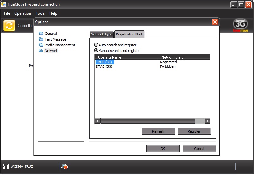This screenshot has width=260, height=175.
Task: Click the signal strength bars icon
Action: tap(6, 166)
